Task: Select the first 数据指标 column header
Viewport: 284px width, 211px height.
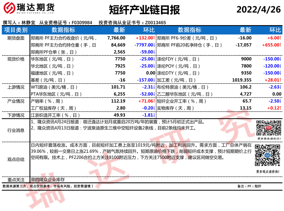Action: coord(63,30)
